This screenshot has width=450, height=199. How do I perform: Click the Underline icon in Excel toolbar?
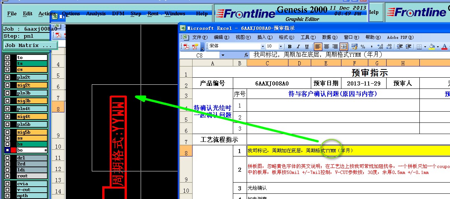coord(307,47)
